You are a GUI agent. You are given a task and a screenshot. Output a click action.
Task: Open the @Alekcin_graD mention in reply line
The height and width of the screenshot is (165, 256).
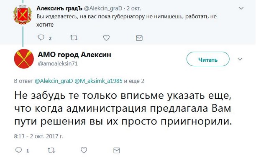(x=54, y=81)
